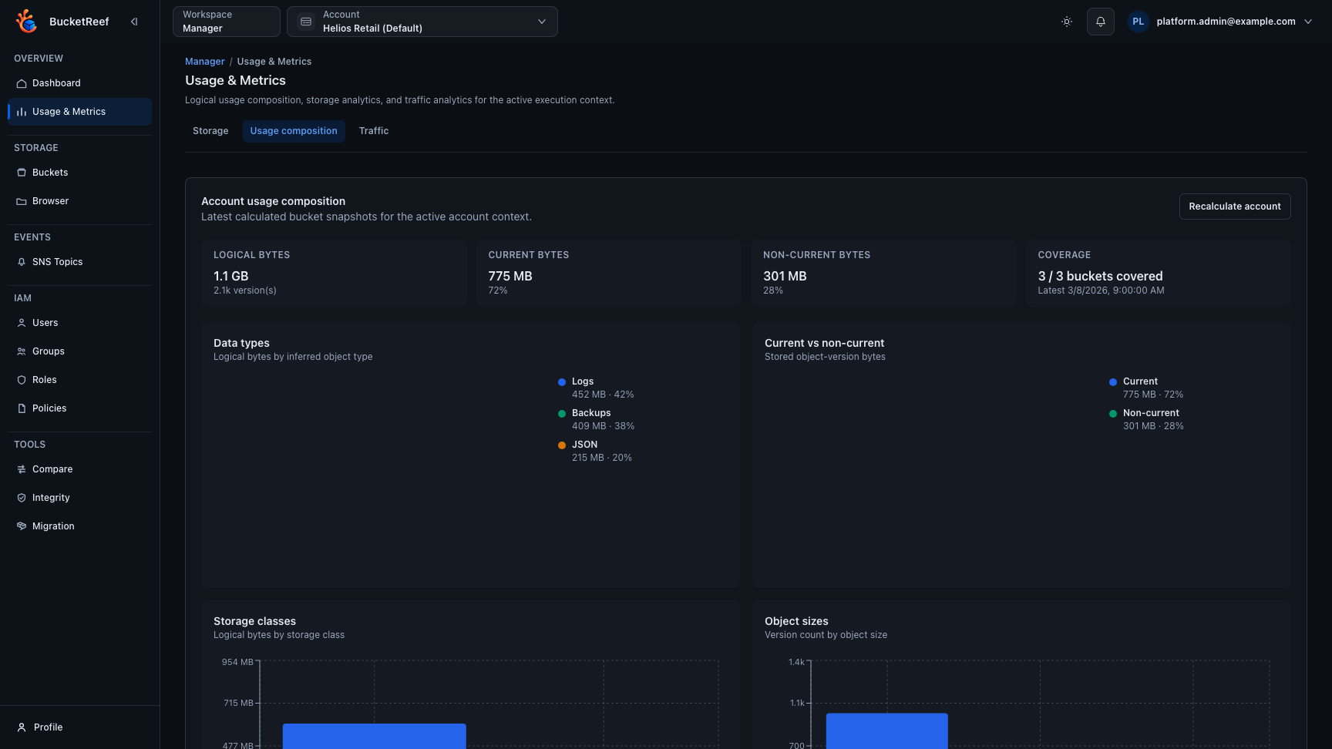Click the 'Object sizes' heading
Image resolution: width=1332 pixels, height=749 pixels.
pos(796,621)
